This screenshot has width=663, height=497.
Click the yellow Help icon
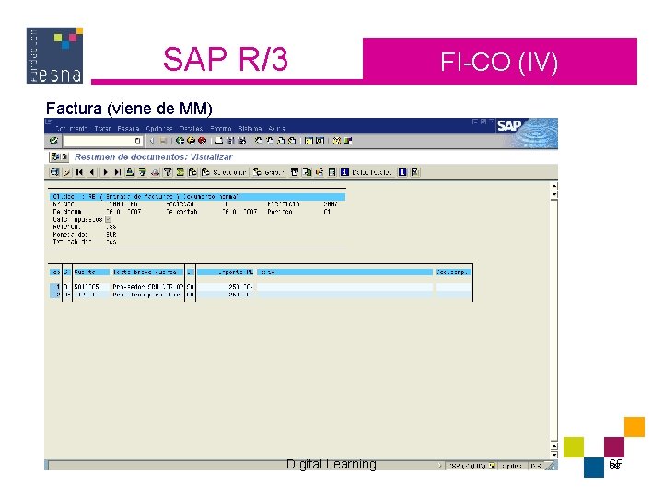[x=337, y=141]
